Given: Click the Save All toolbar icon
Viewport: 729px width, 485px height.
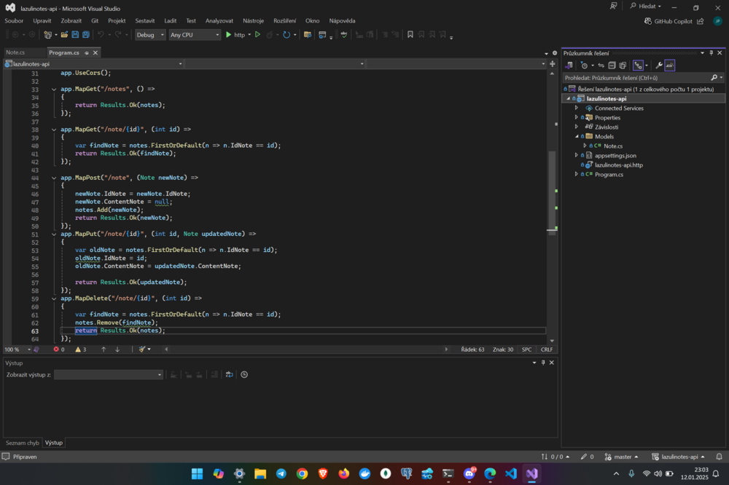Looking at the screenshot, I should tap(86, 35).
